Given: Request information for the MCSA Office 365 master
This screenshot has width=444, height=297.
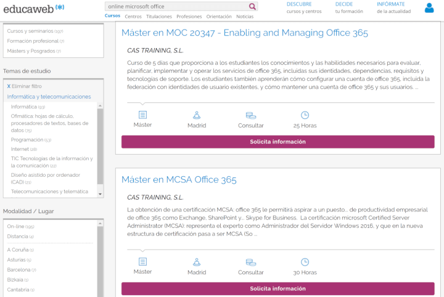Looking at the screenshot, I should pyautogui.click(x=277, y=288).
